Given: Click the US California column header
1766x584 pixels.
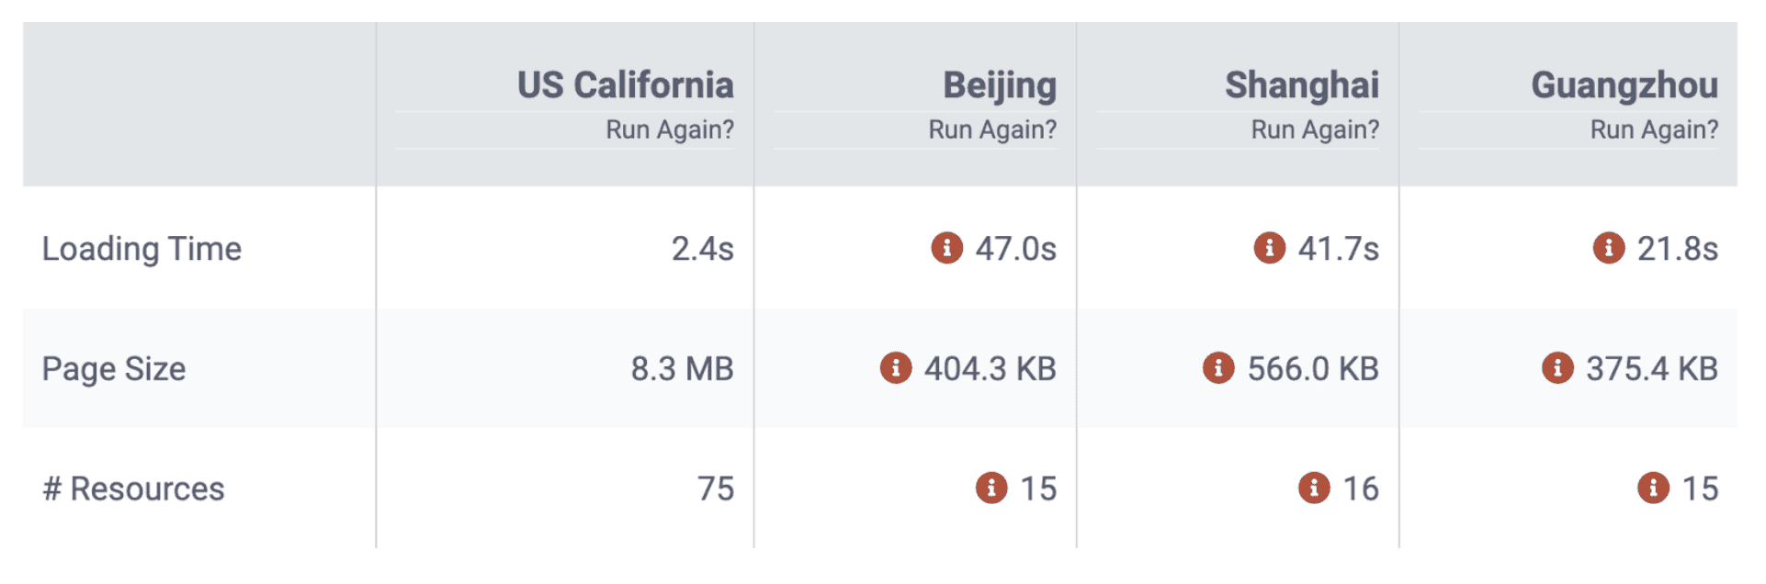Looking at the screenshot, I should coord(625,85).
